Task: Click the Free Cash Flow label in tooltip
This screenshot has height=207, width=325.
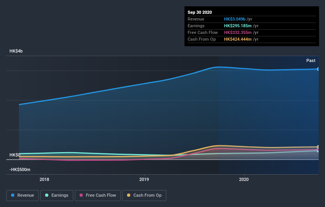Action: 203,32
